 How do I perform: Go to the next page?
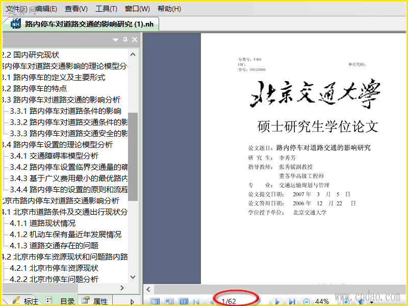click(x=277, y=302)
